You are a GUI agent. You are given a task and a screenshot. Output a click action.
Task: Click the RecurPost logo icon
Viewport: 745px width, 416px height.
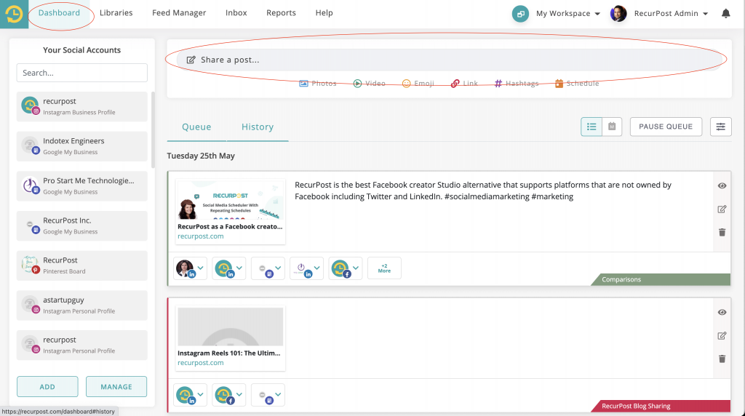pyautogui.click(x=15, y=14)
